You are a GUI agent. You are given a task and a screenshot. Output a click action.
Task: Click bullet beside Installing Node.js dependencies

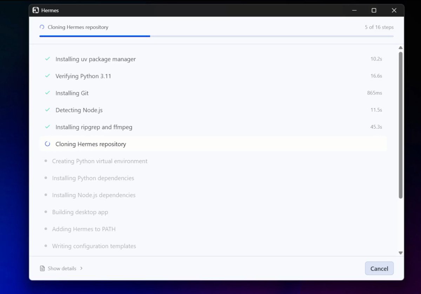pos(46,195)
